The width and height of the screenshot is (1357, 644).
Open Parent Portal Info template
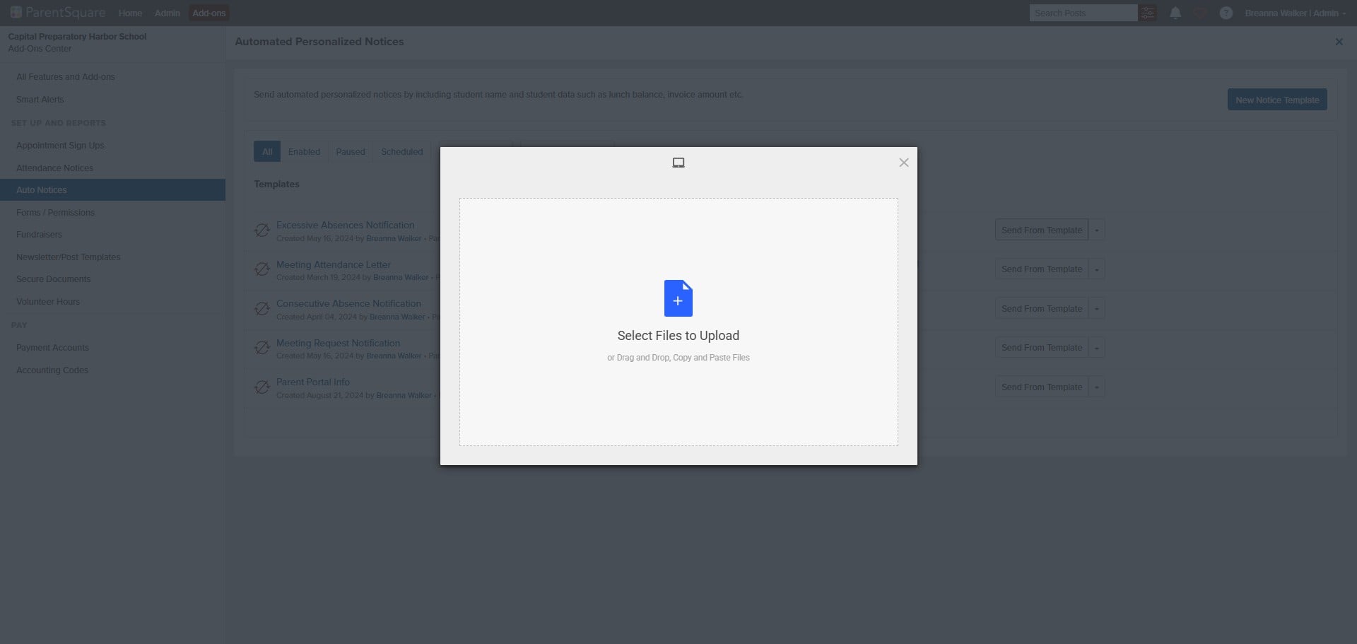click(x=312, y=382)
